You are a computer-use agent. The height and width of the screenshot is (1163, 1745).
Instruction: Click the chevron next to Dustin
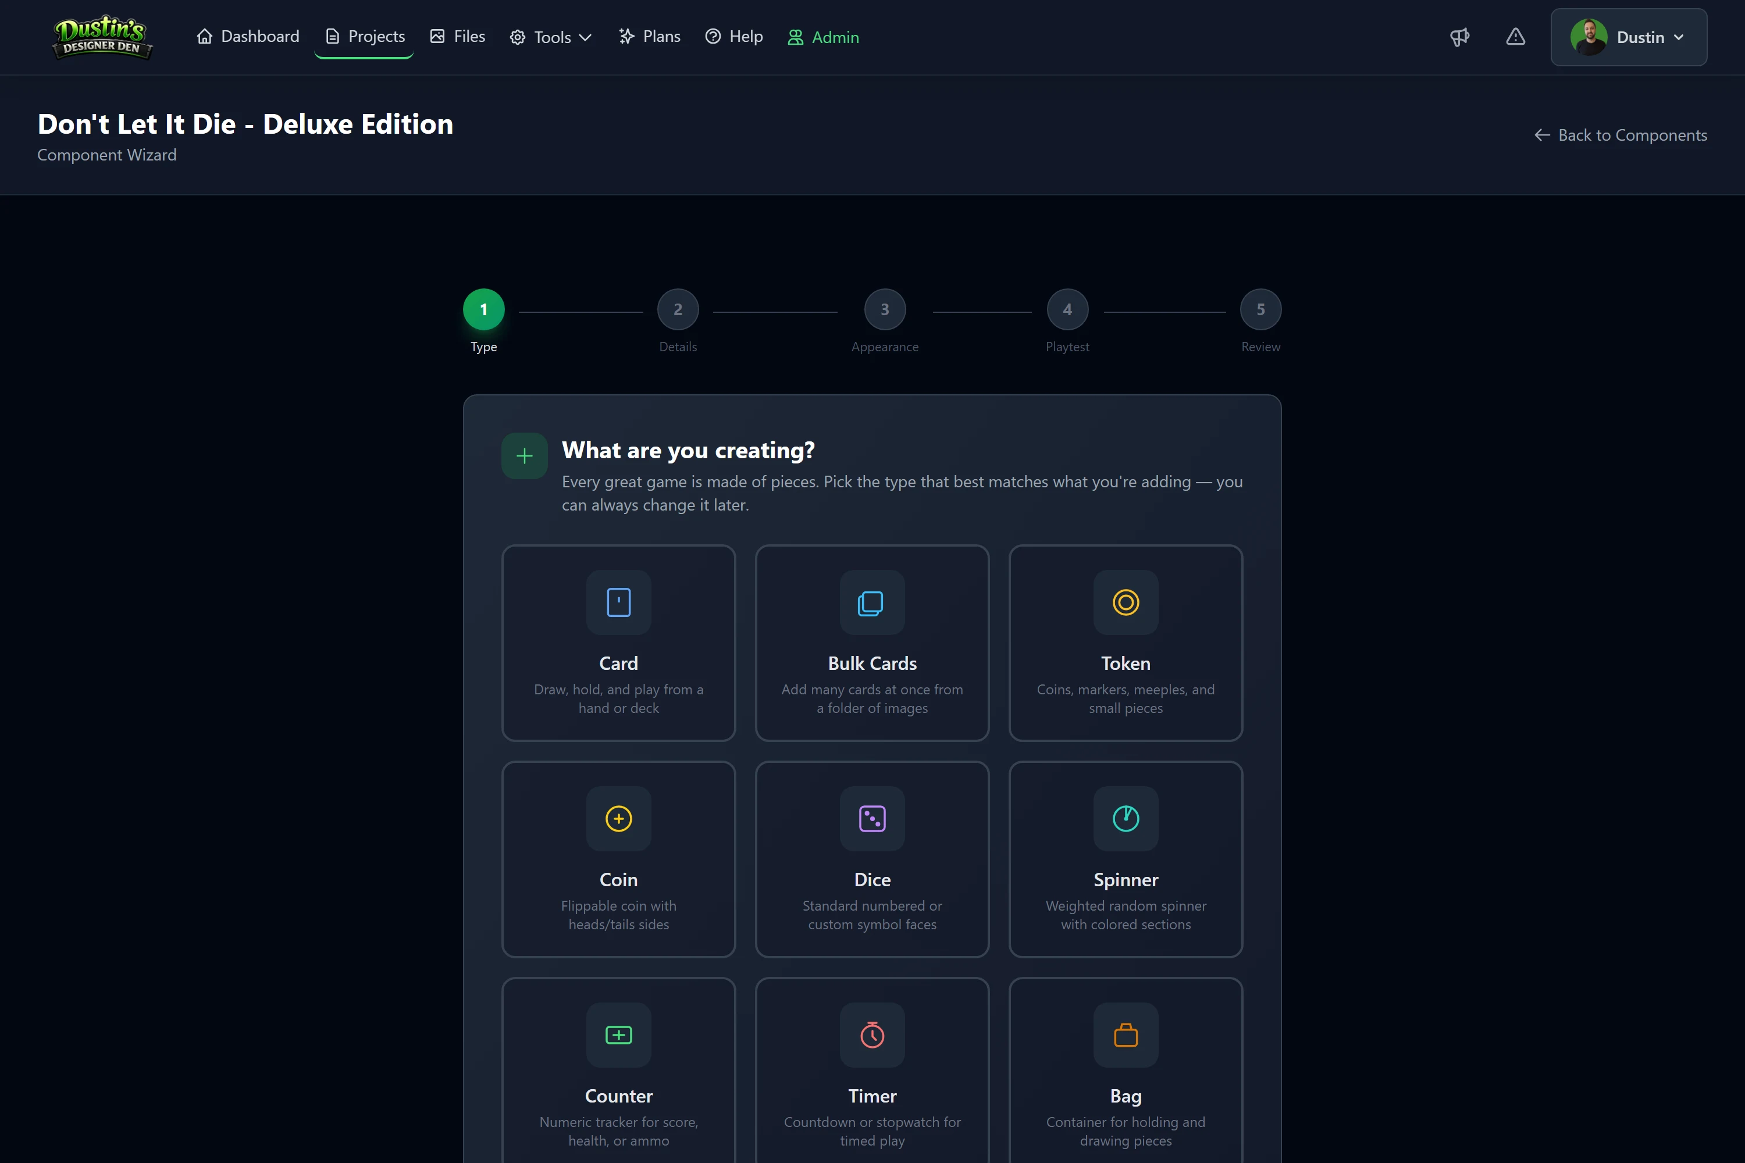click(x=1679, y=37)
